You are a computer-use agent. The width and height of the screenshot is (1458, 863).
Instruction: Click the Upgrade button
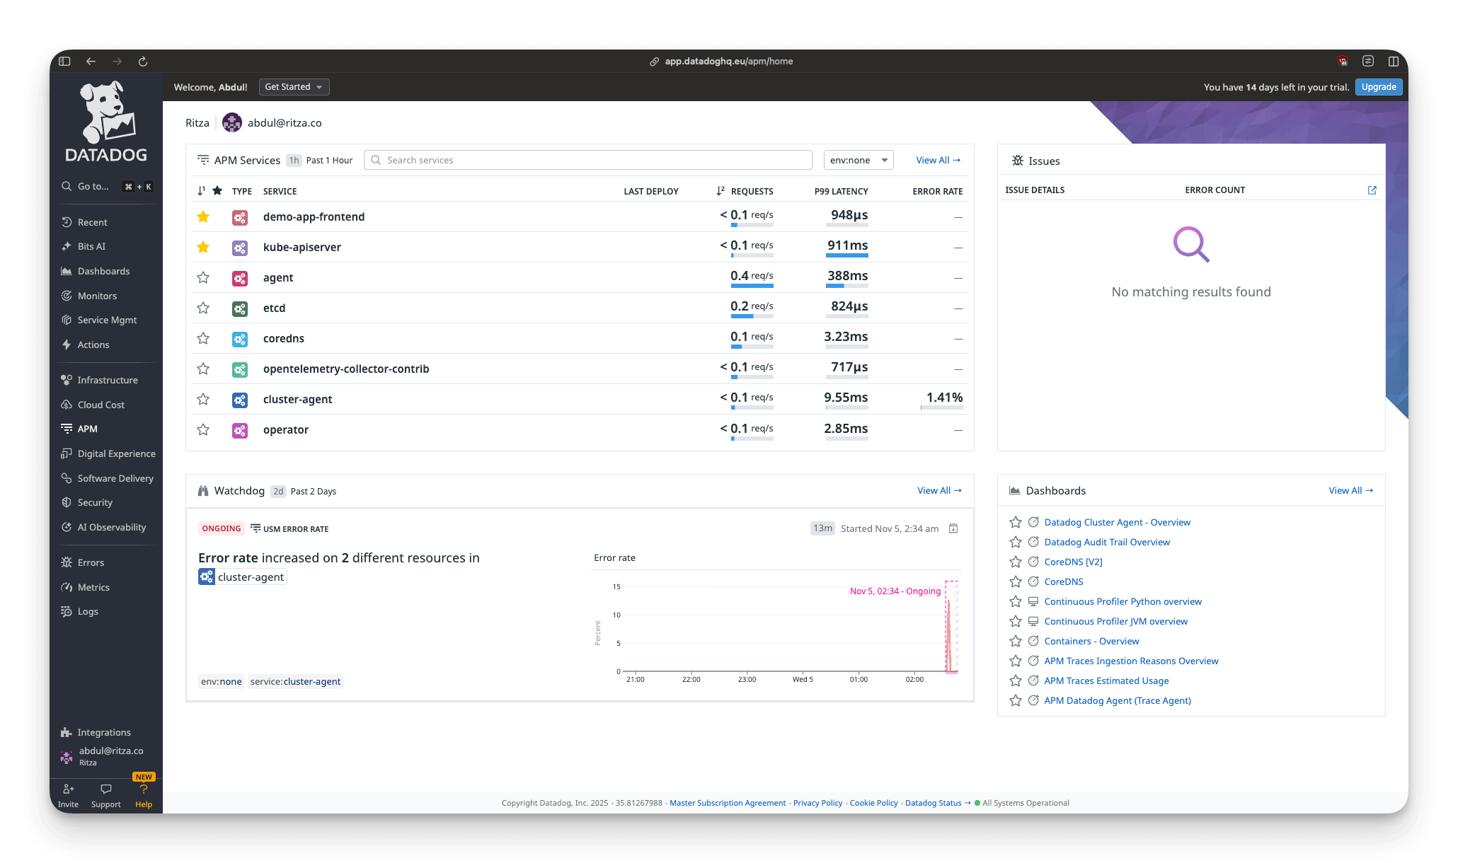pos(1378,87)
